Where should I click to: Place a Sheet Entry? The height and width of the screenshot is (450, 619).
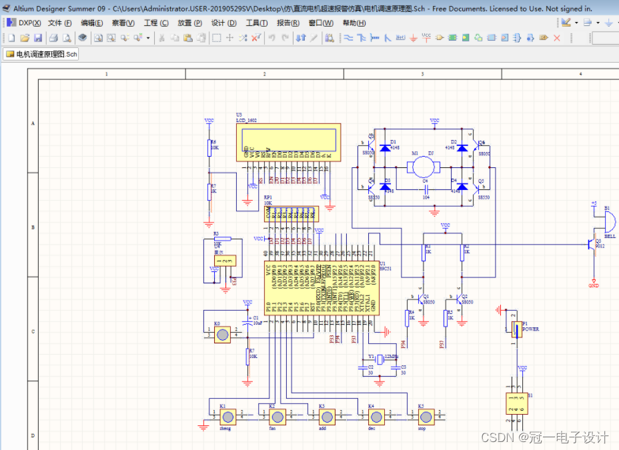[466, 38]
